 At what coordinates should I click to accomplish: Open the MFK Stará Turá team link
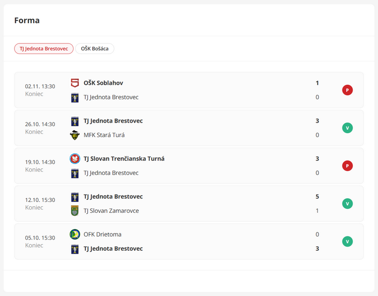pyautogui.click(x=104, y=135)
